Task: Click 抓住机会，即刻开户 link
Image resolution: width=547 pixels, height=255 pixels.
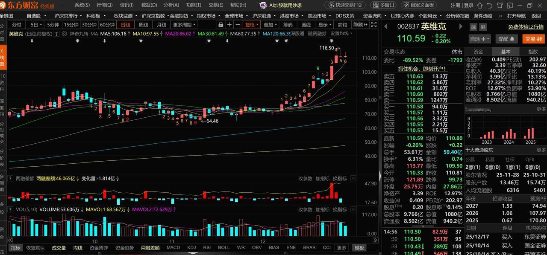Action: (x=422, y=68)
